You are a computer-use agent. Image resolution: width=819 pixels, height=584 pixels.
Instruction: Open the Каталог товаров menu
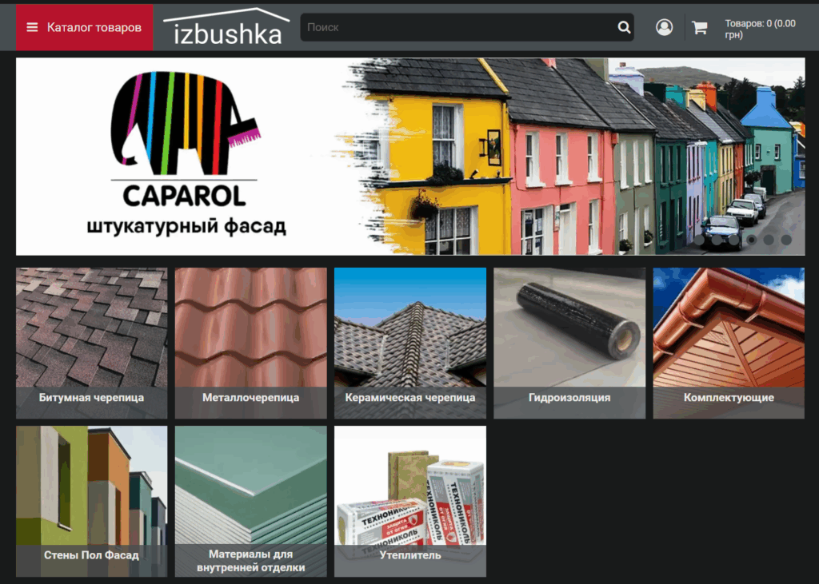point(84,27)
